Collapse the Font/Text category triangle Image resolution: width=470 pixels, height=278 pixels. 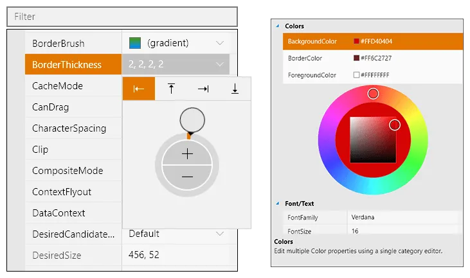coord(278,204)
